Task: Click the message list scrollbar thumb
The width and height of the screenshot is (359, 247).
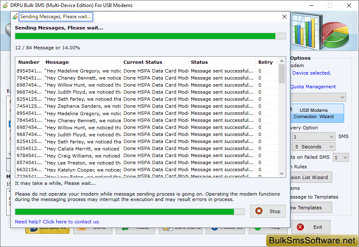Action: 282,74
